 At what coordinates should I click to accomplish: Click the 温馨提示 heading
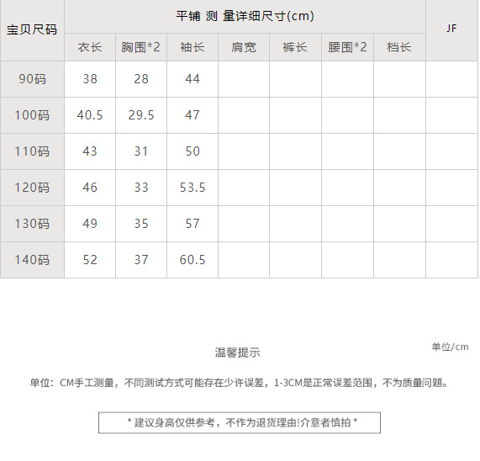click(238, 352)
